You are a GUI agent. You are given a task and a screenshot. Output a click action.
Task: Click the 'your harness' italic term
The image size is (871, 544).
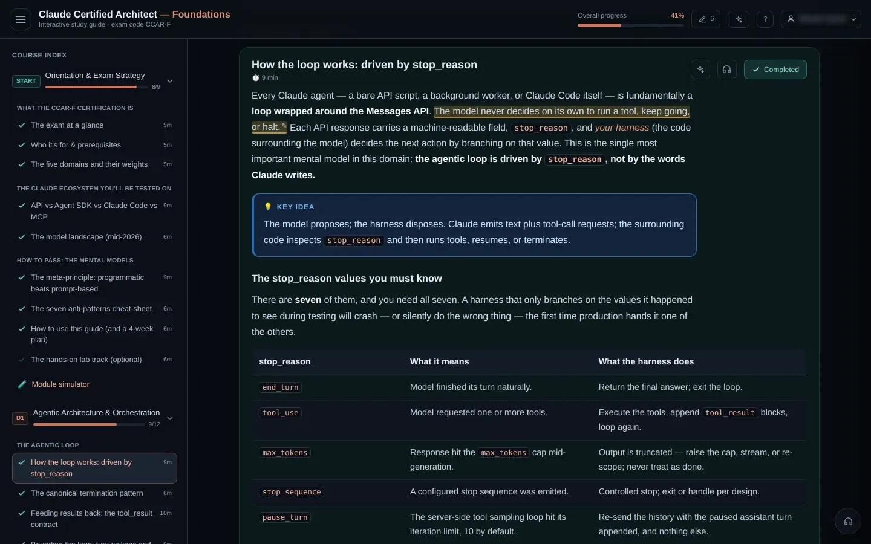pos(622,128)
